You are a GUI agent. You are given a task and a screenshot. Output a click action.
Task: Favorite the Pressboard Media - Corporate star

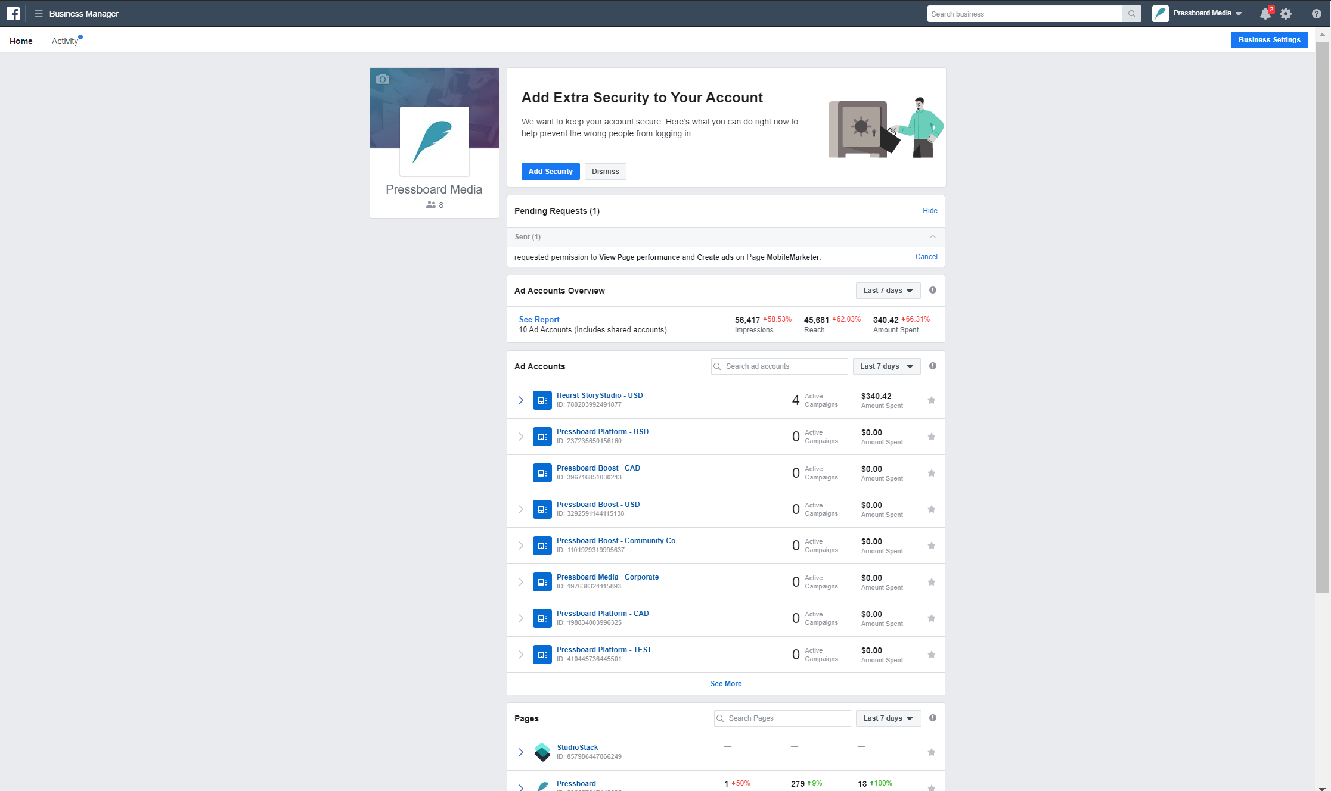coord(931,582)
